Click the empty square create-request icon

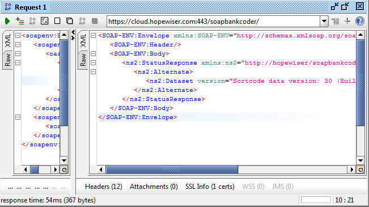[x=57, y=21]
